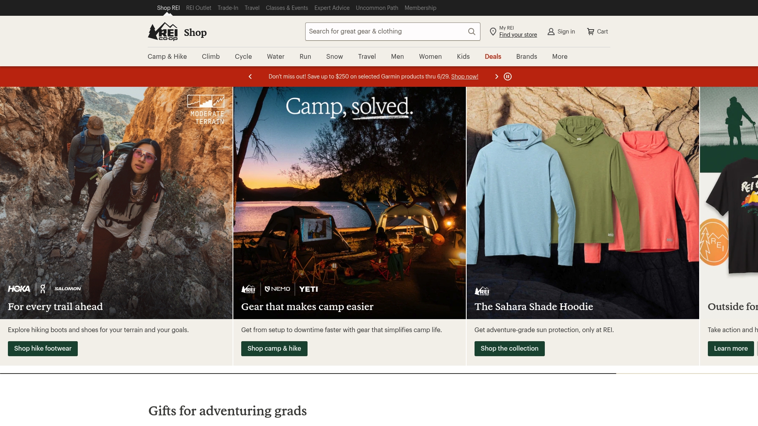
Task: Open Expert Advice
Action: [x=332, y=8]
